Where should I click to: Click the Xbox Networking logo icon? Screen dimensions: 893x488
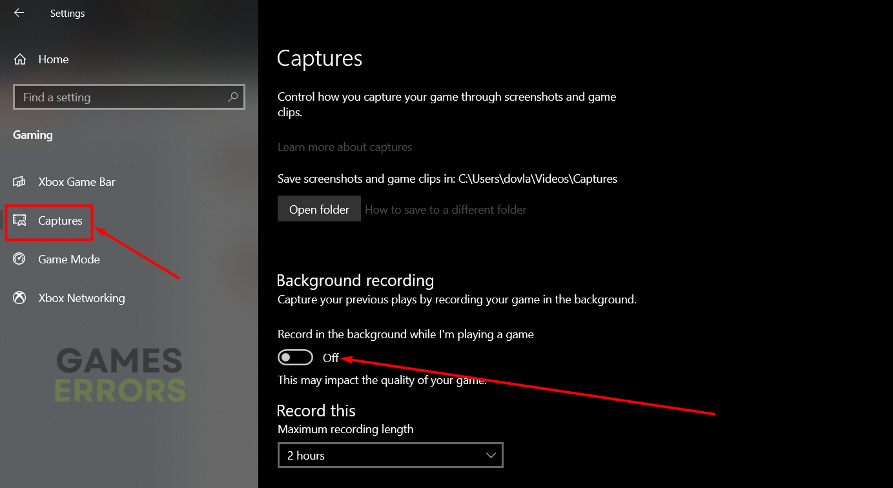[x=20, y=298]
